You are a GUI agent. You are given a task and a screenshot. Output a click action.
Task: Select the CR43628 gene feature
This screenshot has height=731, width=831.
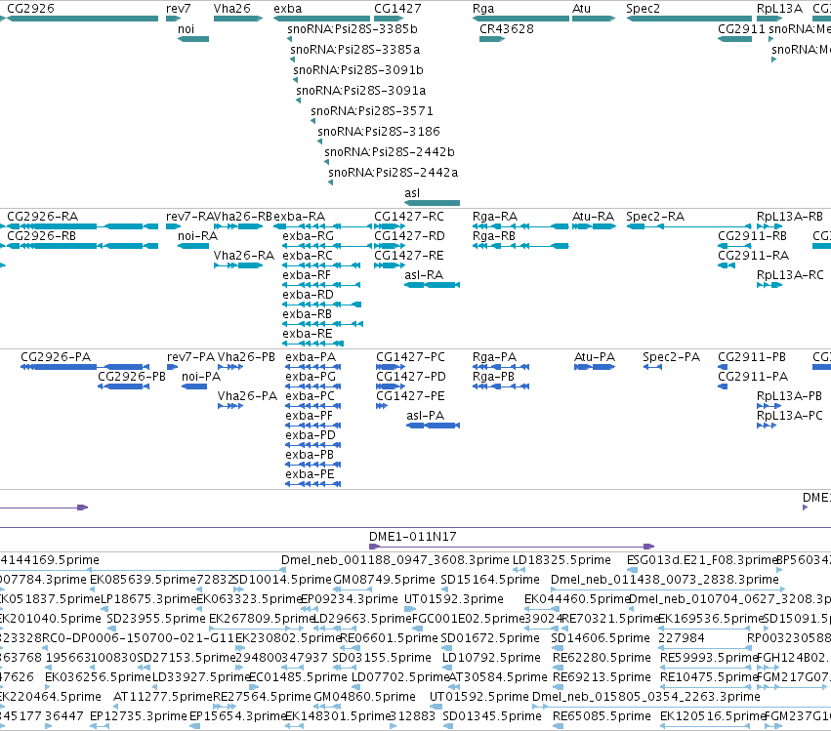(492, 39)
